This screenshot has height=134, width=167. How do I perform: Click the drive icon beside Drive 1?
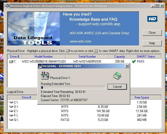[11, 61]
